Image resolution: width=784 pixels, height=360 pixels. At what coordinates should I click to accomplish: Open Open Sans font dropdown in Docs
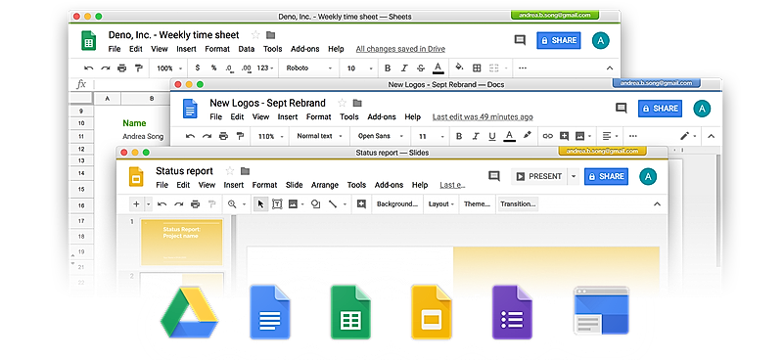click(381, 136)
